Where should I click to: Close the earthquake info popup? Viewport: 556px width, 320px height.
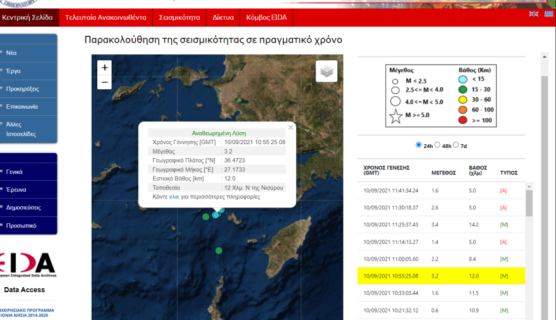(291, 128)
